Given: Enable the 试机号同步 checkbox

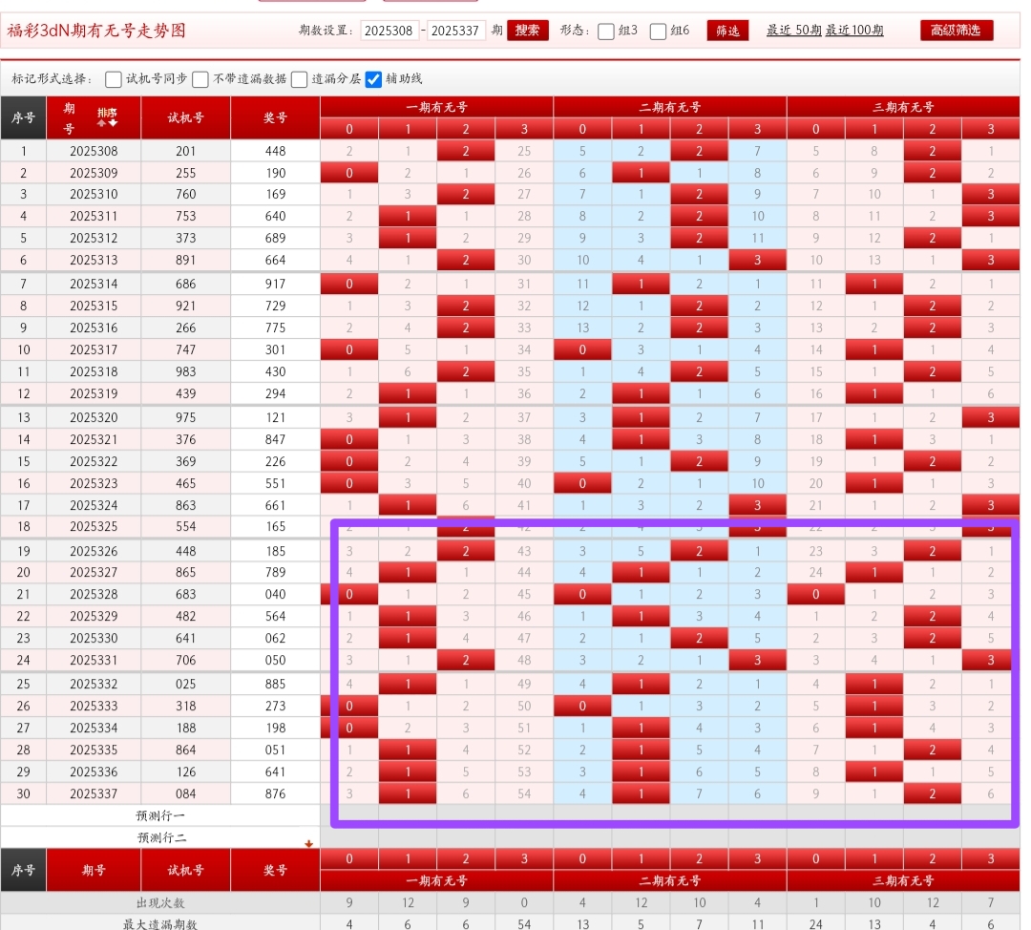Looking at the screenshot, I should (x=114, y=79).
